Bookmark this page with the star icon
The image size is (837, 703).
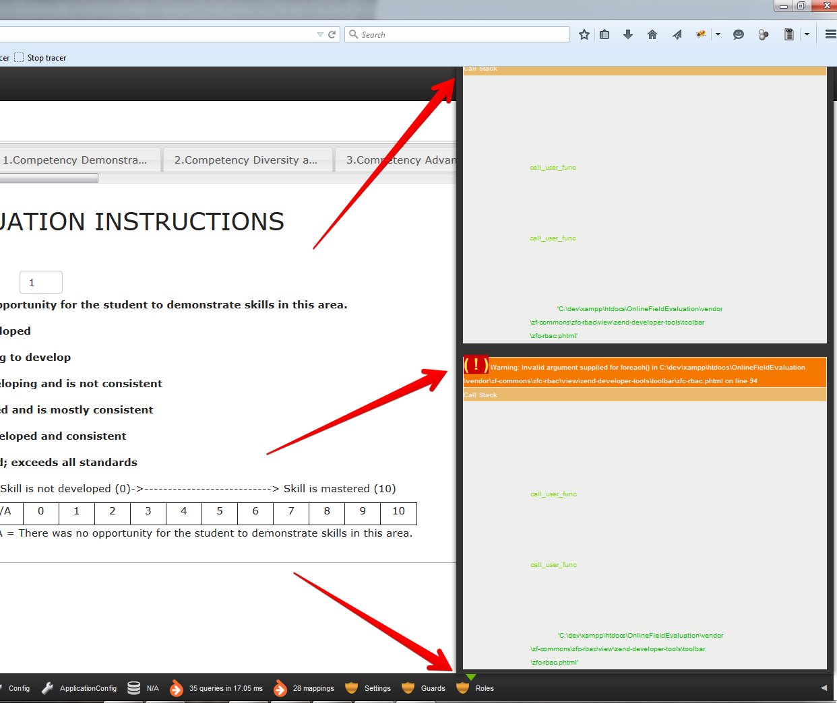coord(584,34)
